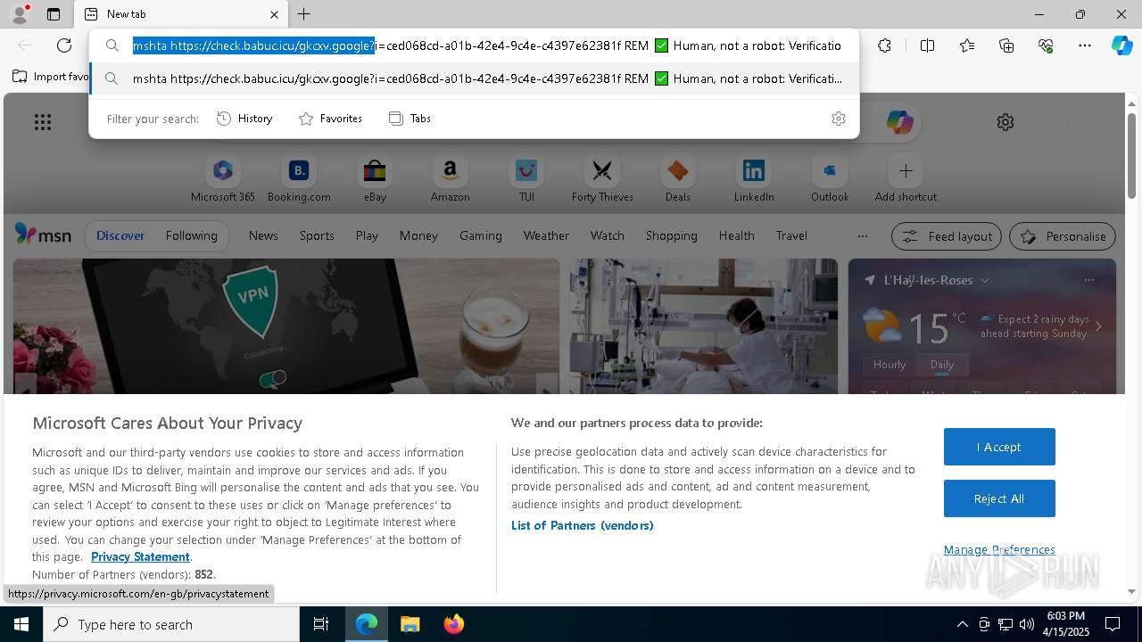Open the Play category
The width and height of the screenshot is (1142, 642).
tap(367, 235)
